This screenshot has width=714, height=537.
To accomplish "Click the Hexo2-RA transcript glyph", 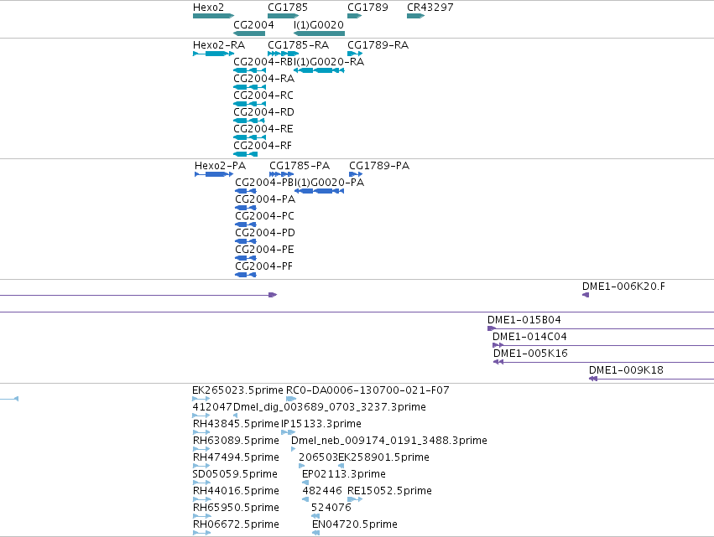I will coord(214,54).
